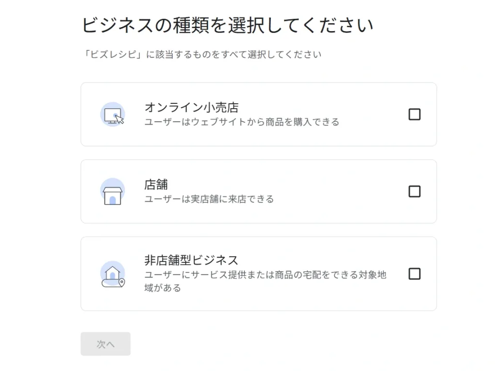Tick the 店舗 checkbox
The image size is (497, 371).
pyautogui.click(x=414, y=192)
